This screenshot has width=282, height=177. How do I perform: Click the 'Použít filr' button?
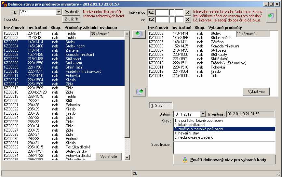point(72,12)
